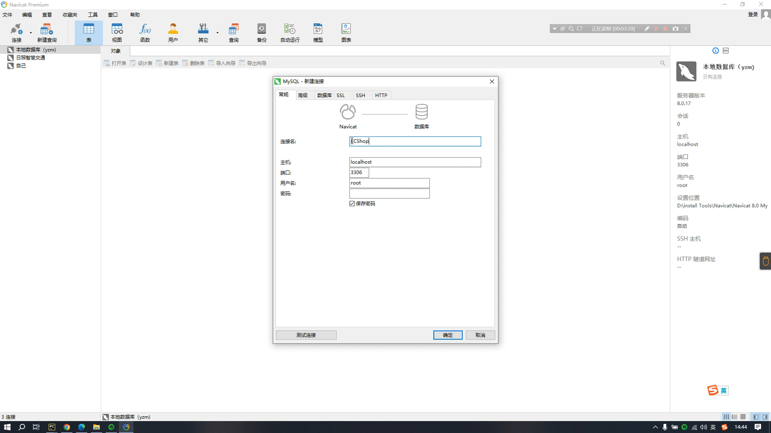Screen dimensions: 771x433
Task: Click New Table (新建表) toolbar button
Action: 167,63
